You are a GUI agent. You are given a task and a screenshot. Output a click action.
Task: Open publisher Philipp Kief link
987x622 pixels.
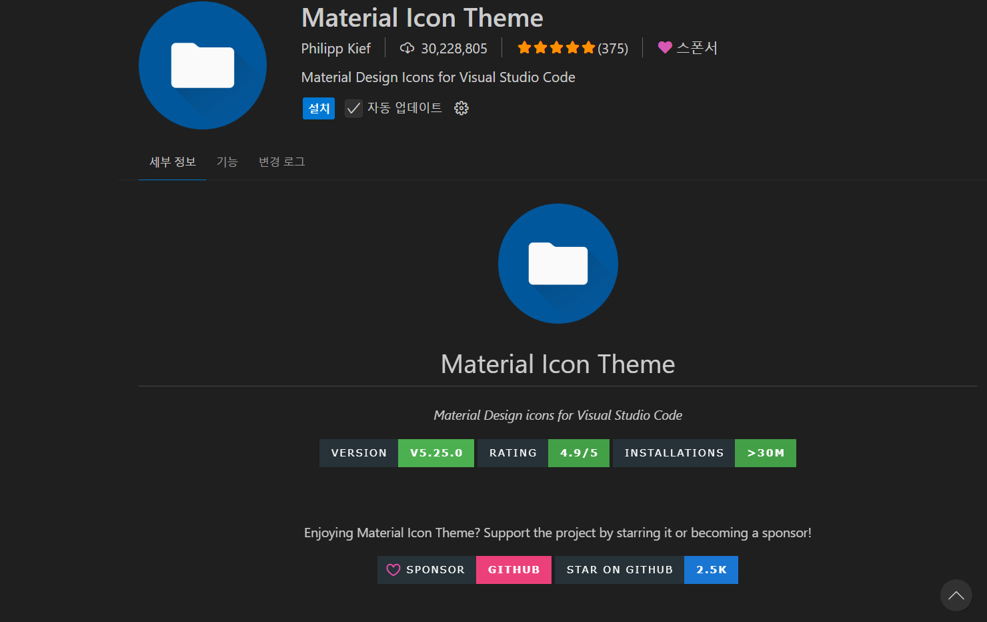(x=335, y=48)
